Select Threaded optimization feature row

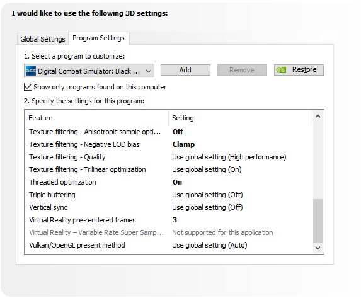pyautogui.click(x=169, y=182)
